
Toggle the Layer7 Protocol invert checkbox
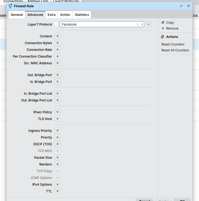[x=56, y=24]
